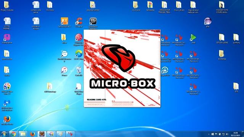Click the Show desktop button

pos(243,134)
